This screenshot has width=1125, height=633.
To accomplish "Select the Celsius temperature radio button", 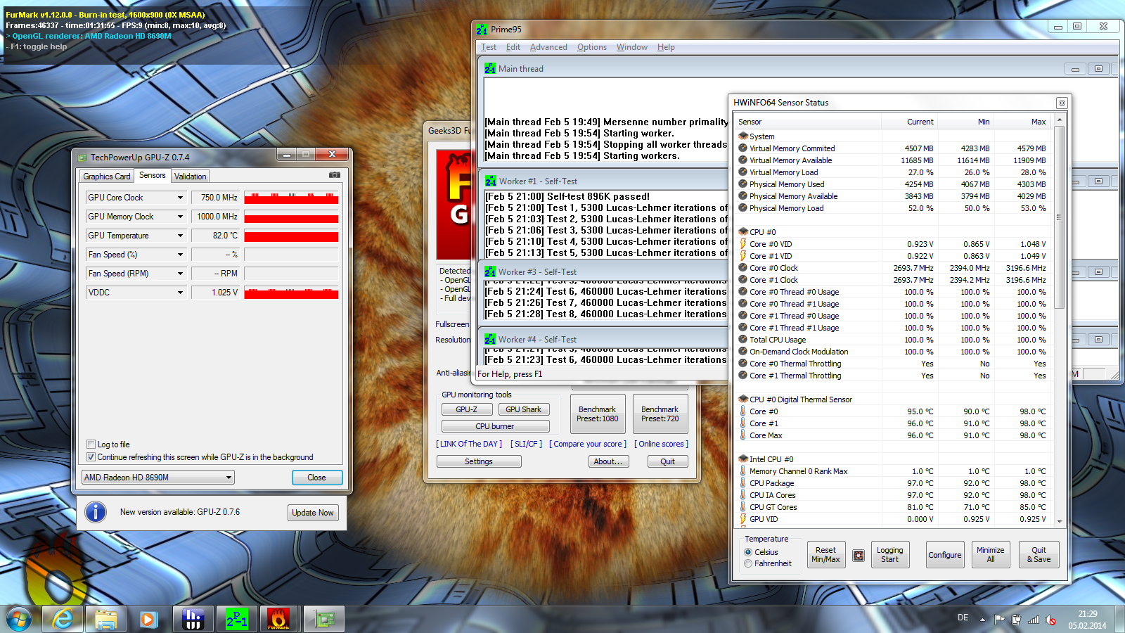I will (x=748, y=552).
